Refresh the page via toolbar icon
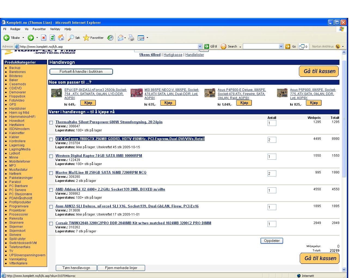This screenshot has height=278, width=349. (53, 38)
